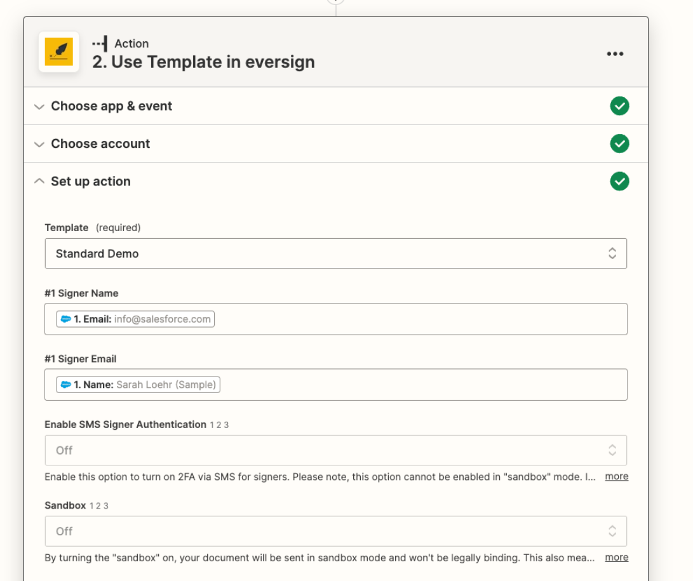Click the #1 Signer Email label

coord(81,359)
